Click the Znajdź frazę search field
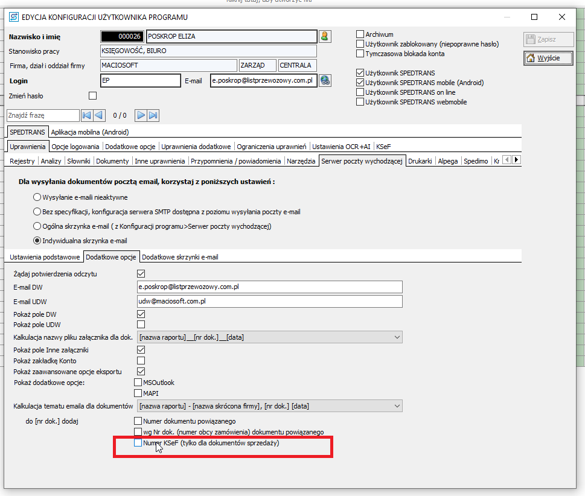585x496 pixels. pyautogui.click(x=42, y=115)
